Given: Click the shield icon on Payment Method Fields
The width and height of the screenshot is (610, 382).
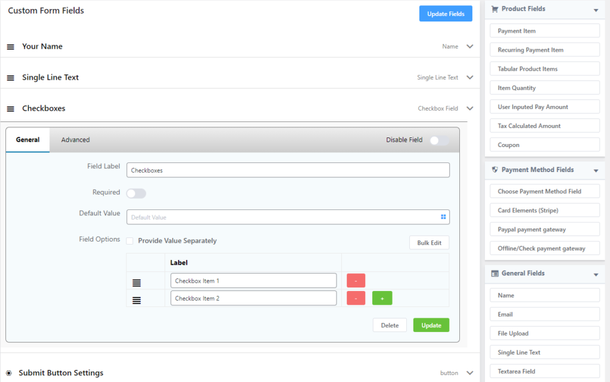Looking at the screenshot, I should [x=494, y=170].
